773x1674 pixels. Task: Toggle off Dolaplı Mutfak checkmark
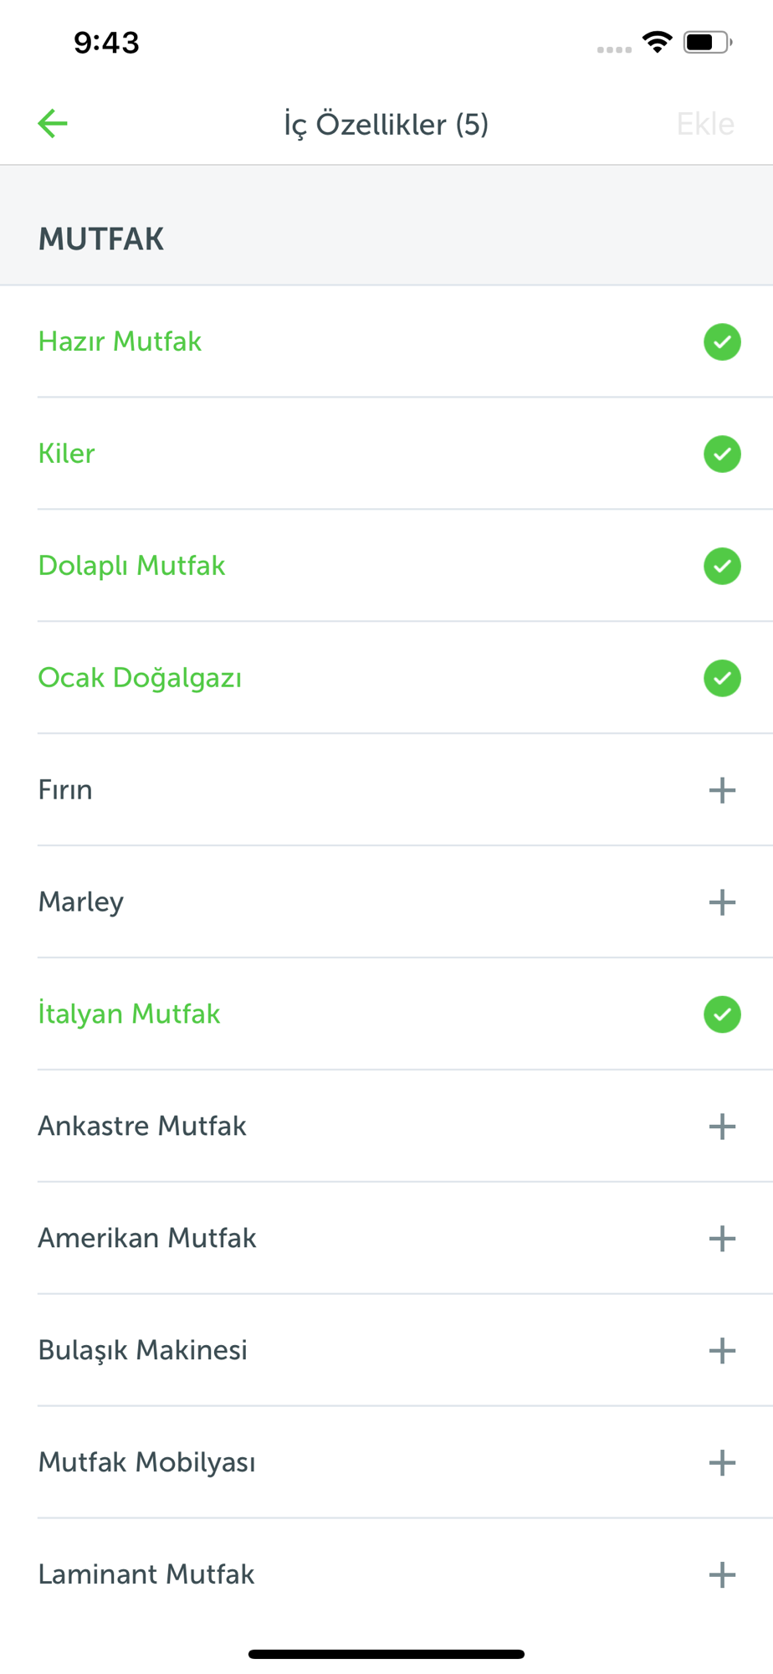click(x=722, y=567)
